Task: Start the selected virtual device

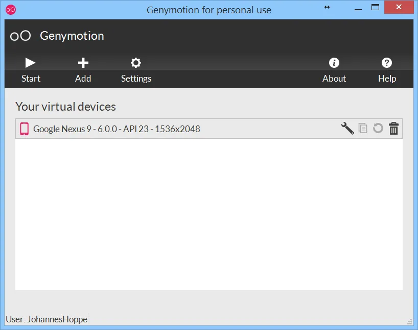Action: 31,70
